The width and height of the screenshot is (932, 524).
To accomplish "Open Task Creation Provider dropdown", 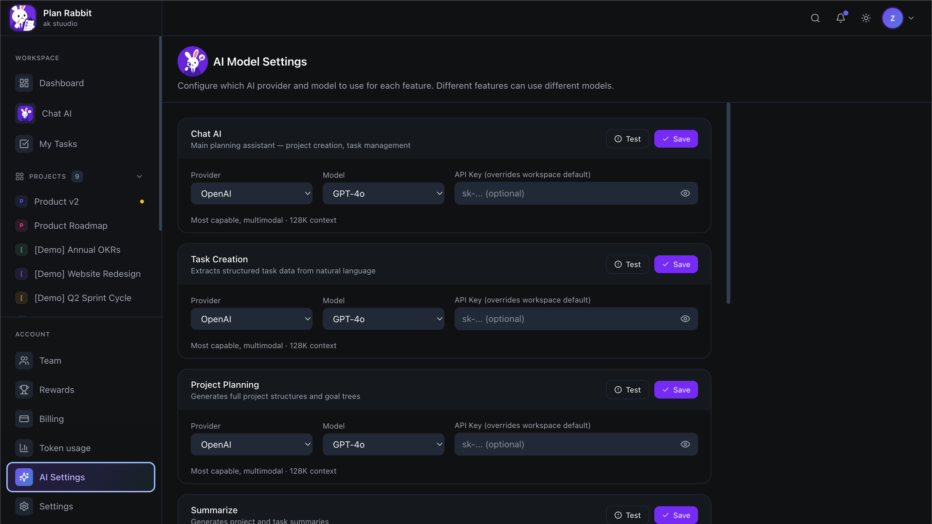I will click(251, 319).
